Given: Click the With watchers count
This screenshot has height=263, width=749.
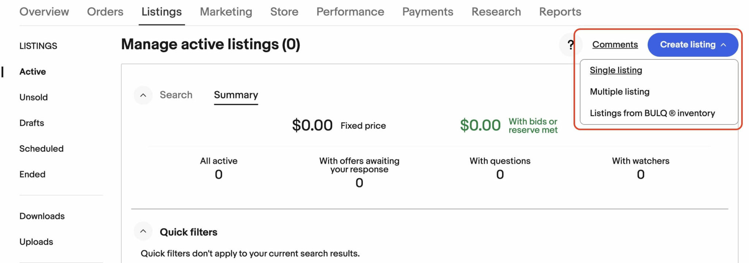Looking at the screenshot, I should [x=640, y=175].
